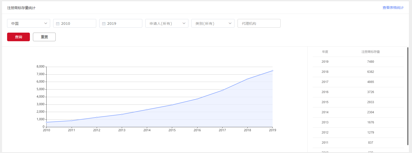Select the 2019 row in the table
412x153 pixels.
pos(358,62)
